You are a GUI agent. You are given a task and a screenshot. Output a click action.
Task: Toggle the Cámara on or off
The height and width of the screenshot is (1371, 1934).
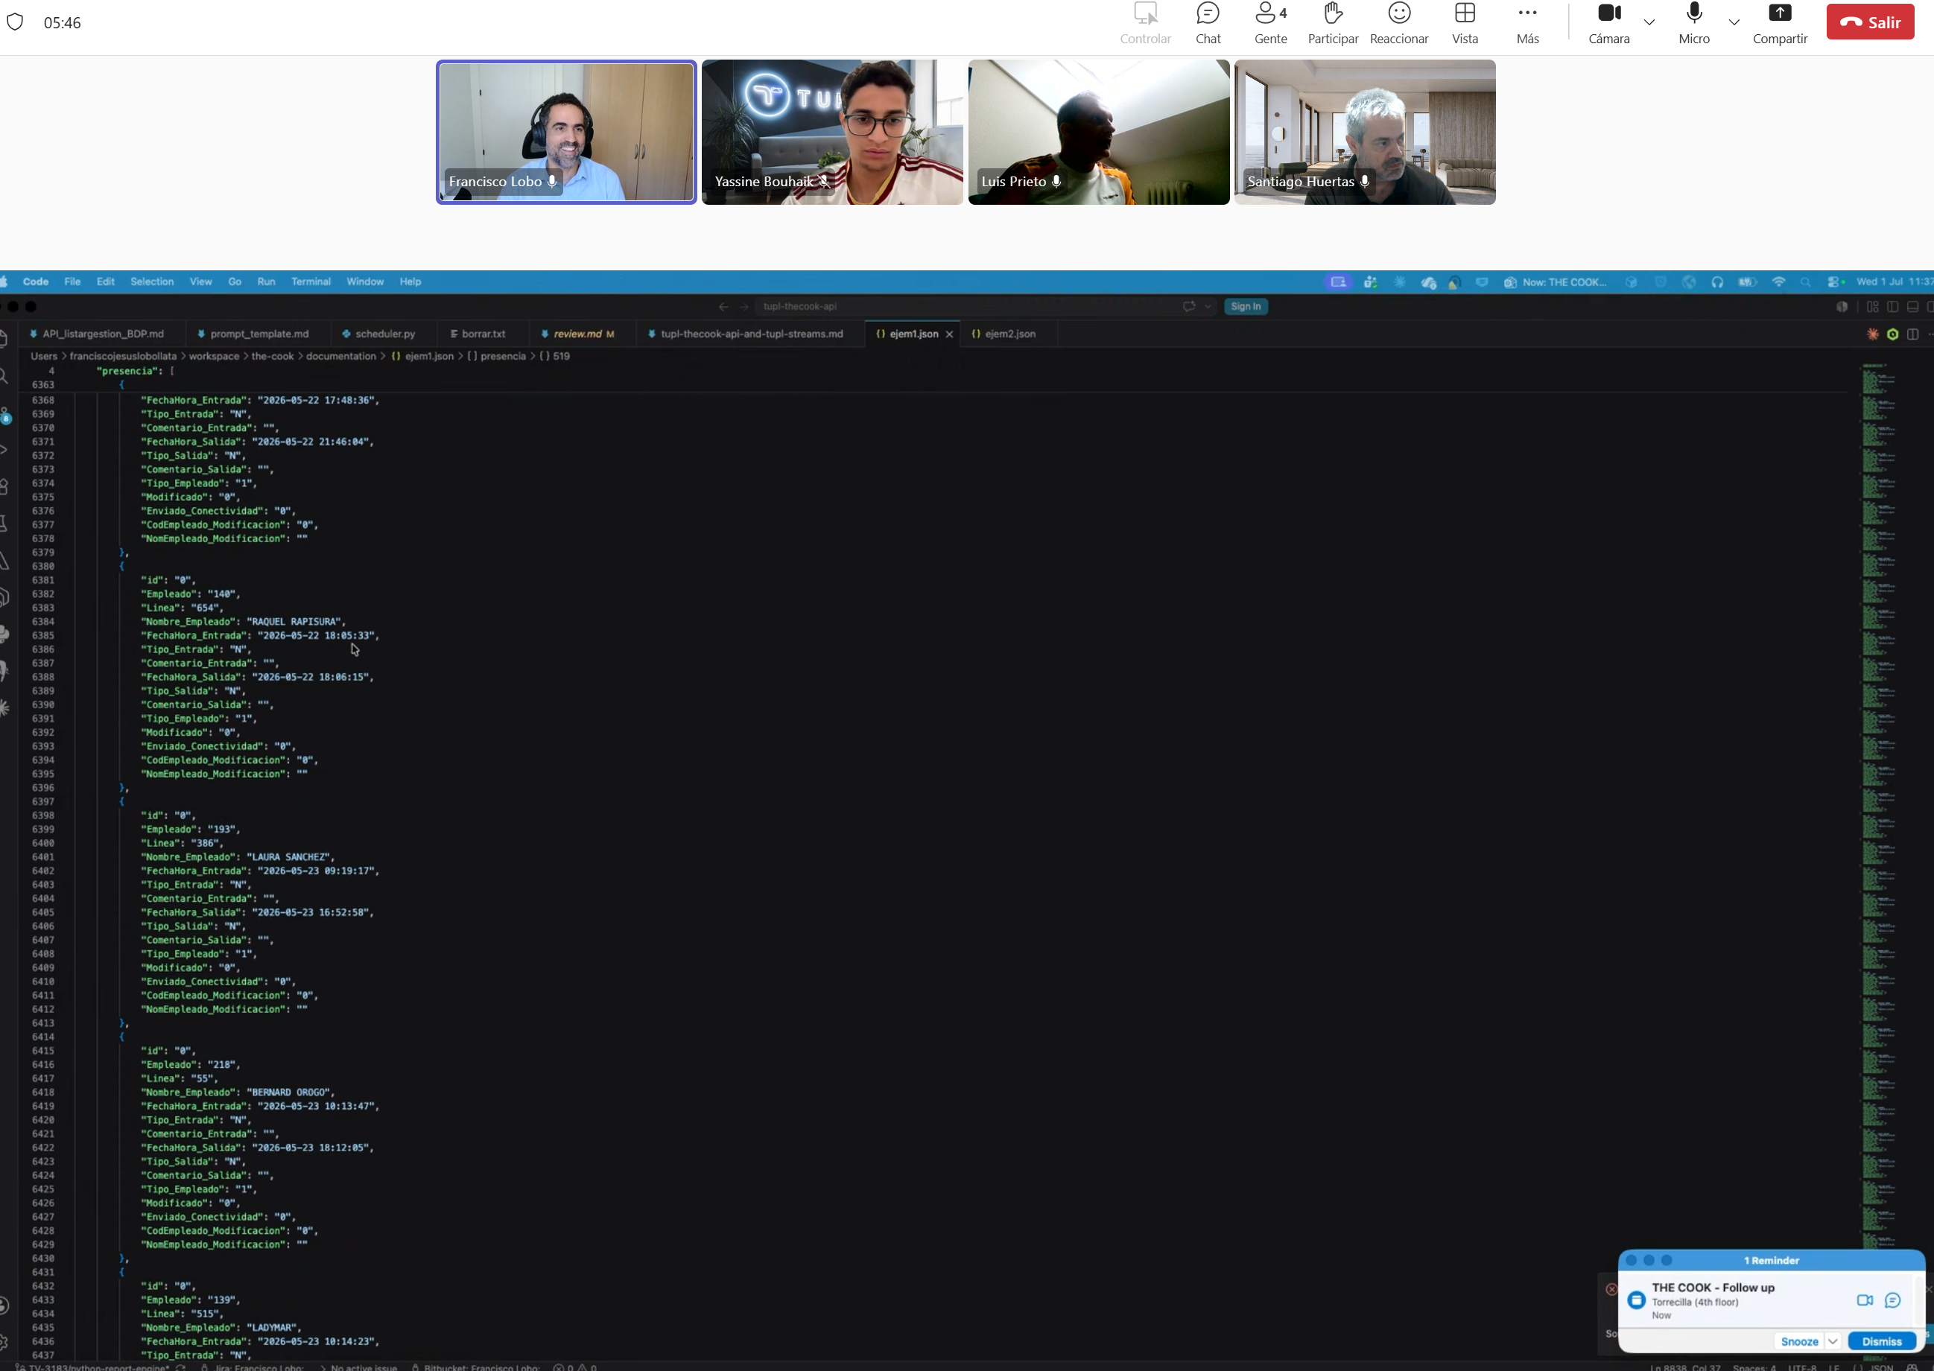1609,23
